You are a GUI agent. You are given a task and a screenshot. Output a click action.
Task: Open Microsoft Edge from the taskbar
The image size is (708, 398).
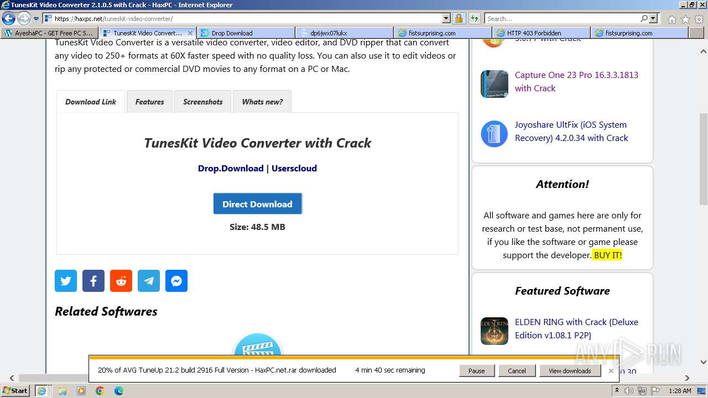pyautogui.click(x=119, y=391)
